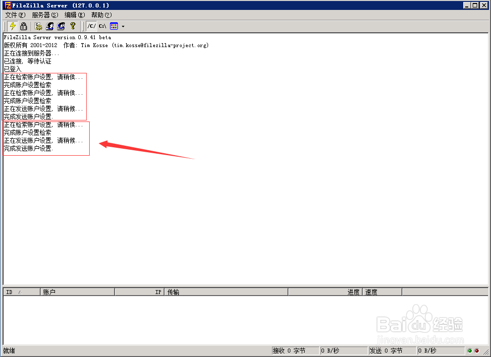Close the FileZilla Server window
This screenshot has height=357, width=491.
[x=484, y=5]
